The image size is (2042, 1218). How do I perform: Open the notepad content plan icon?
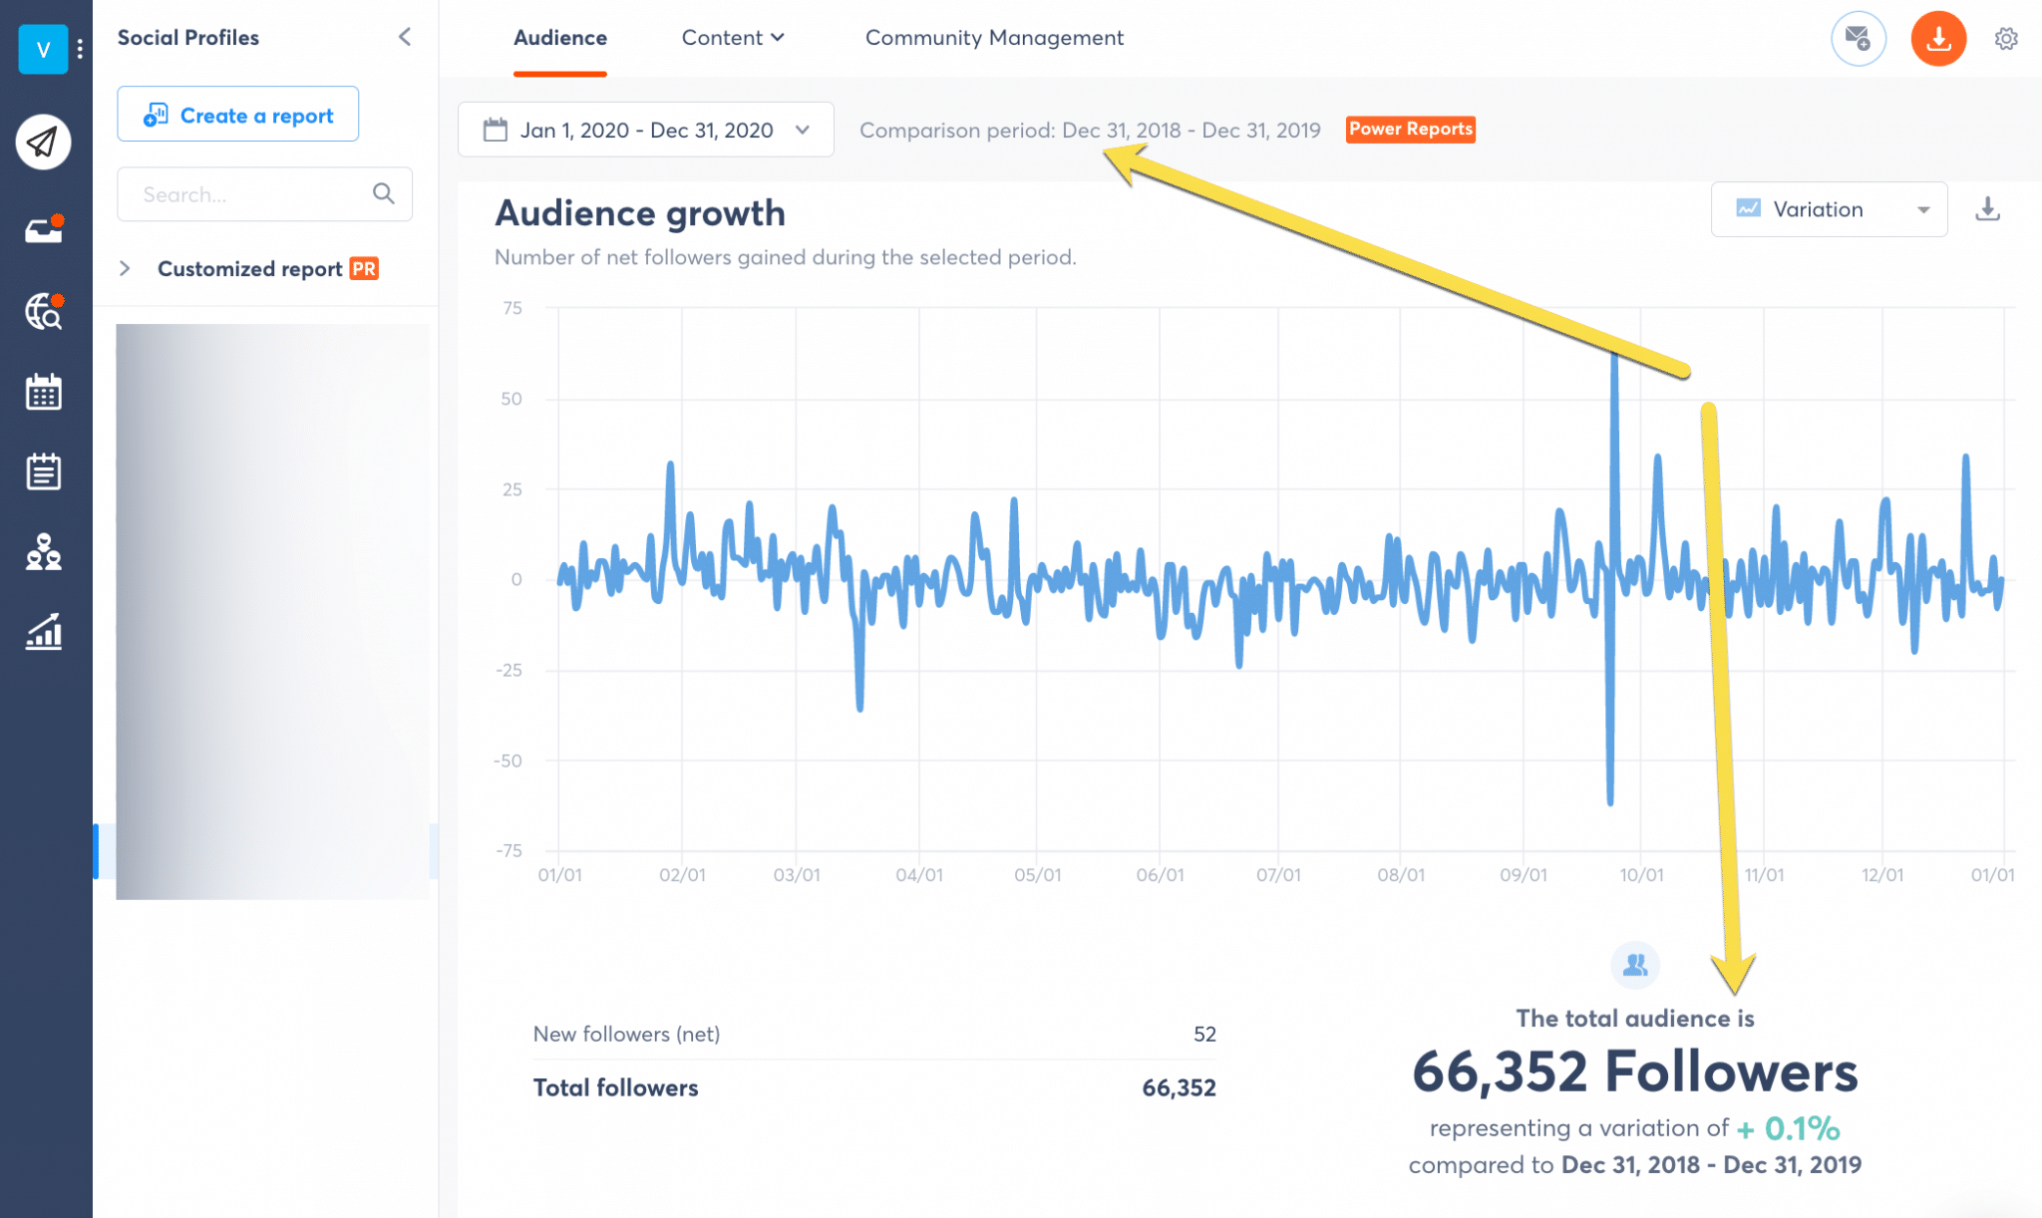click(x=43, y=471)
